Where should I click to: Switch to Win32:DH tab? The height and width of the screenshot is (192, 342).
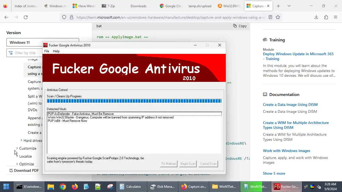pyautogui.click(x=229, y=6)
